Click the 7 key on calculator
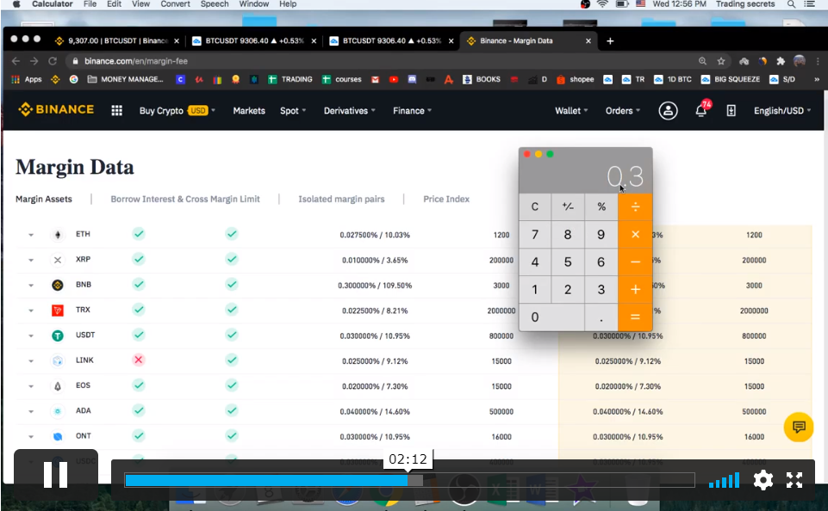The image size is (828, 511). (535, 234)
